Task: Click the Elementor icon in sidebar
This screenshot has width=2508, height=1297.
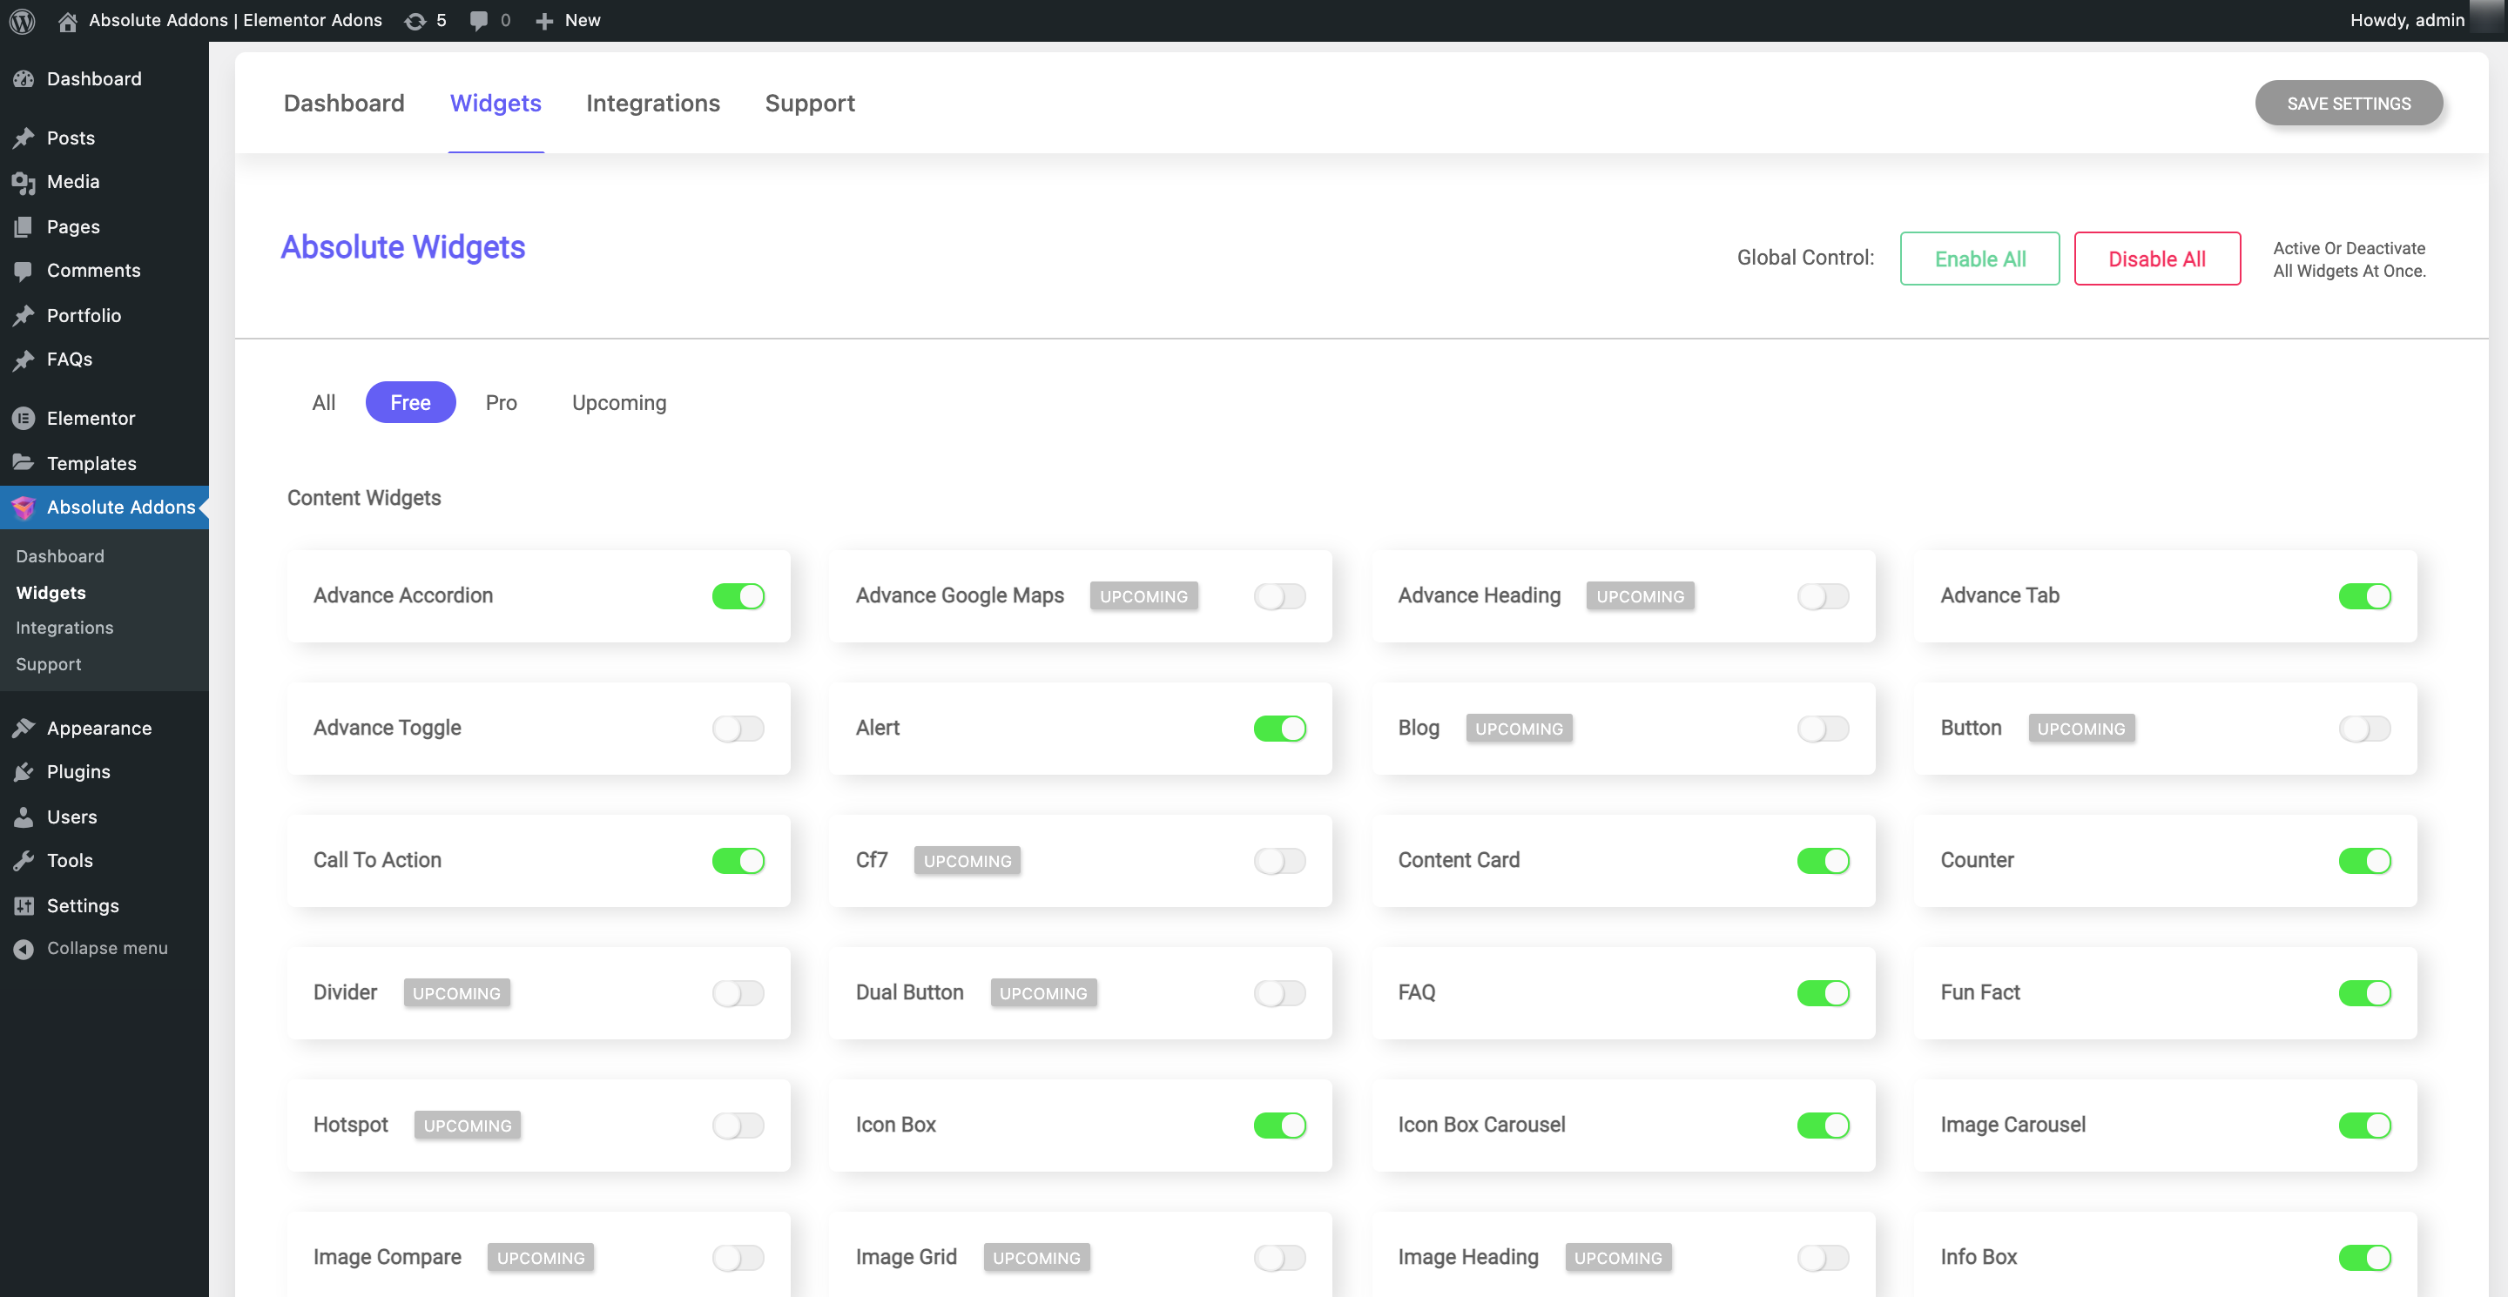Action: [24, 419]
